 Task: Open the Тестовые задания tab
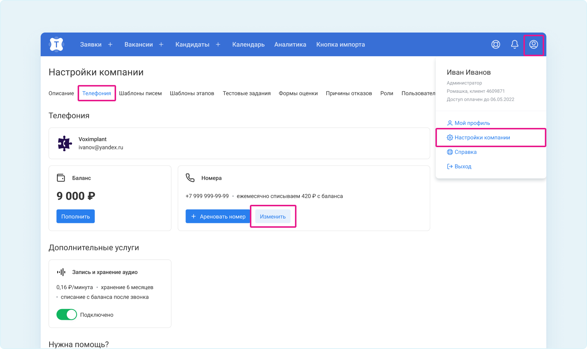pos(247,93)
